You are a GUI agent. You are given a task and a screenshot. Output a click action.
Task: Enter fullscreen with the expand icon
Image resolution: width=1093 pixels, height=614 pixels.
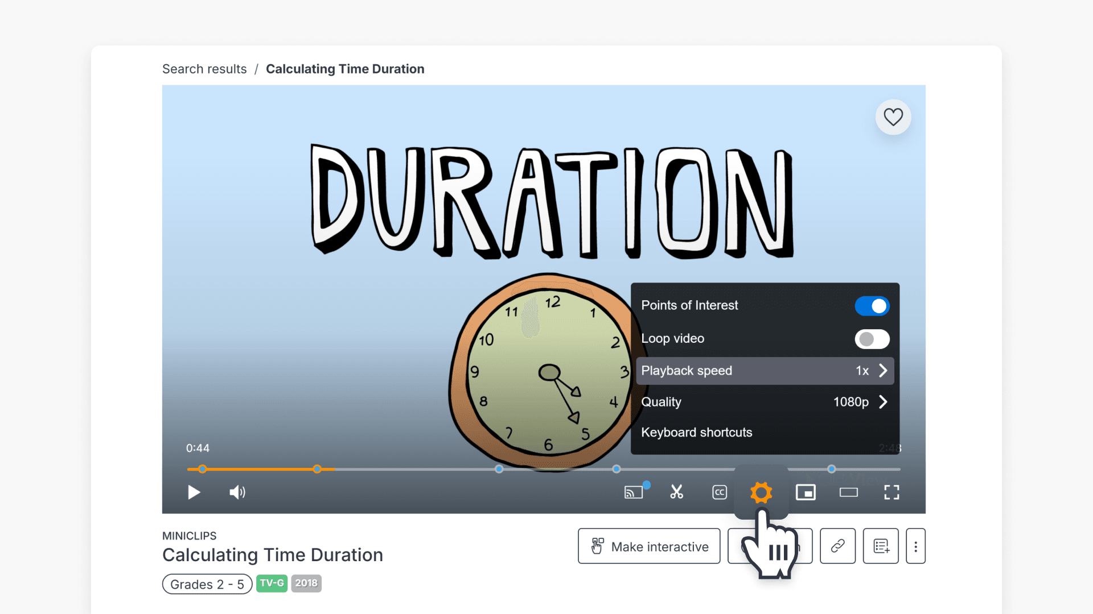pyautogui.click(x=891, y=492)
